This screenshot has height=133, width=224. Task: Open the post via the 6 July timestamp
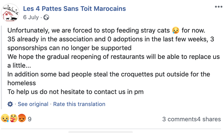[x=31, y=17]
